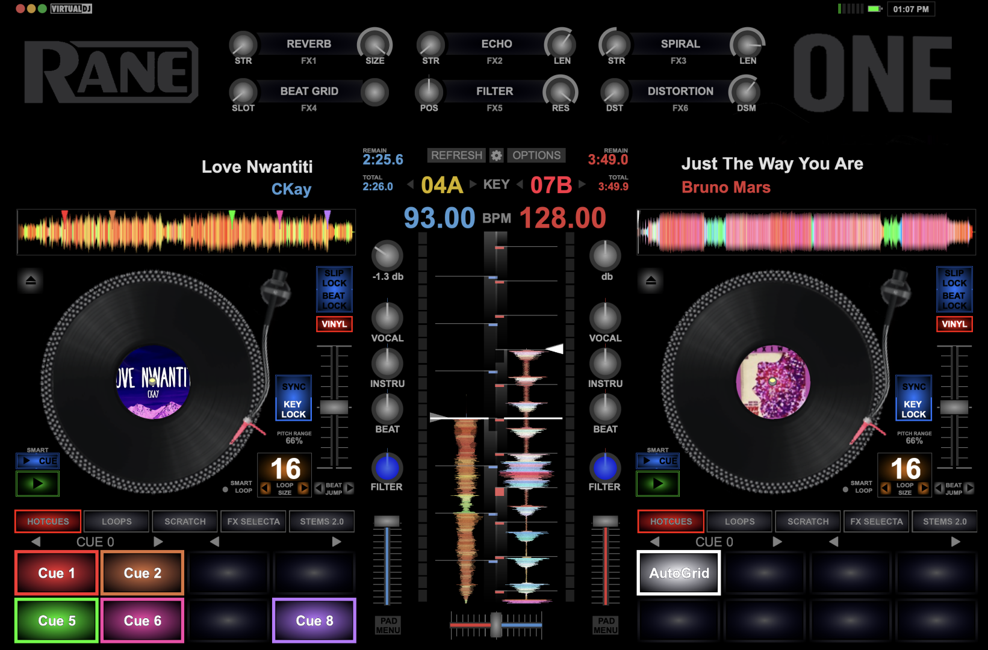The width and height of the screenshot is (988, 650).
Task: Select left deck LOOPS pad mode
Action: [x=117, y=521]
